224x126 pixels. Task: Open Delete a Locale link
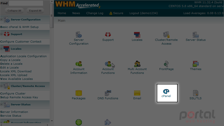coord(11,64)
